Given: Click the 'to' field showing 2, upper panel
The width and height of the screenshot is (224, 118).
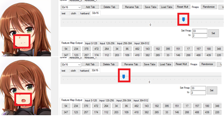Looking at the screenshot, I should coord(200,36).
